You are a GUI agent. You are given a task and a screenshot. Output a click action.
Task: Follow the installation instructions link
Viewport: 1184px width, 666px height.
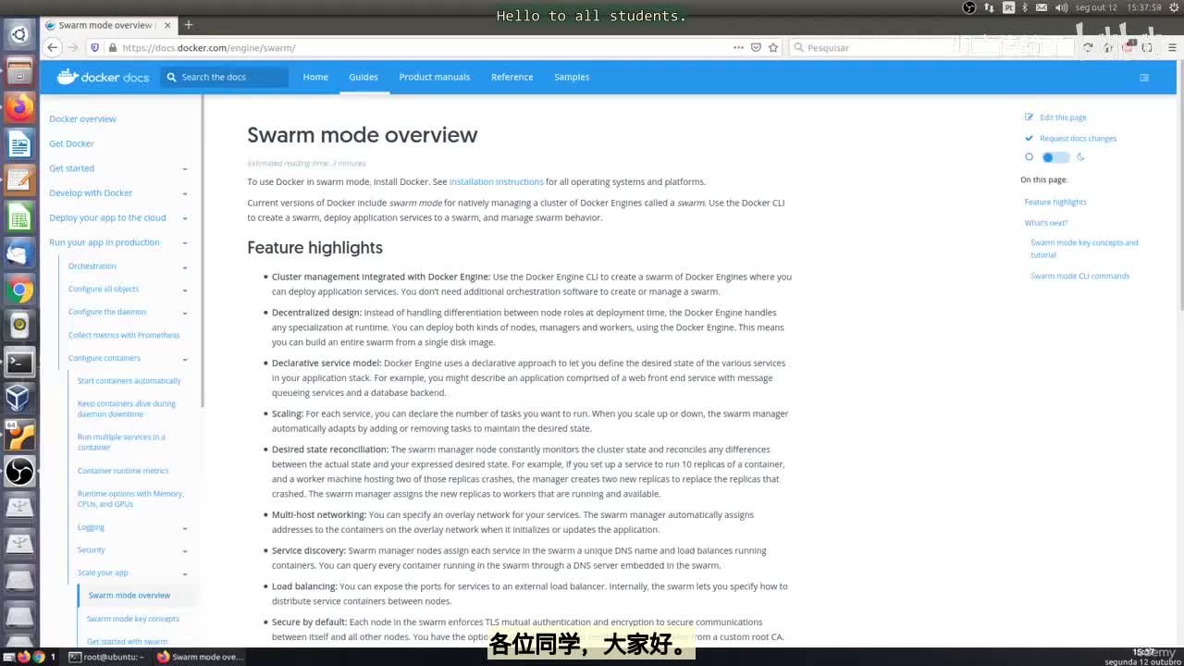[x=496, y=182]
